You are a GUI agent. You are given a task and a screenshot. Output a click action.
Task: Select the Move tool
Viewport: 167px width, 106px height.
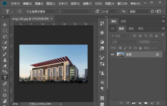click(x=5, y=25)
